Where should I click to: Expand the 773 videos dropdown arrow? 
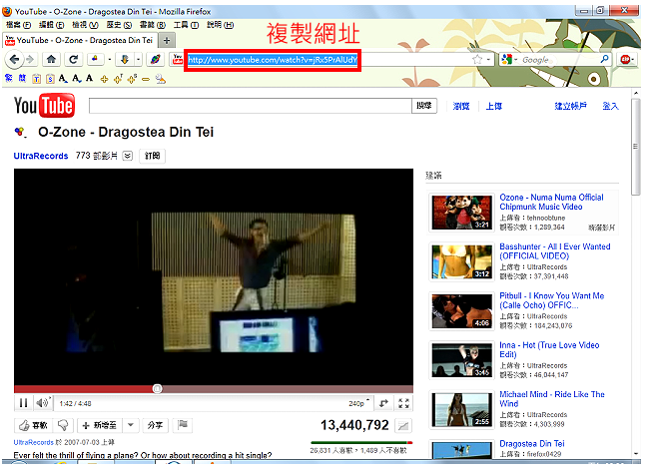pyautogui.click(x=128, y=156)
